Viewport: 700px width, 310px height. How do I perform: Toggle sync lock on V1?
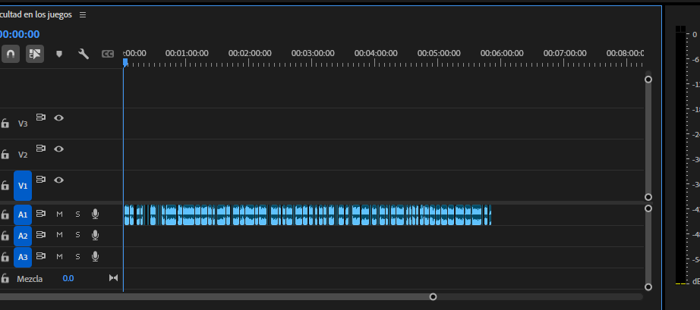41,180
